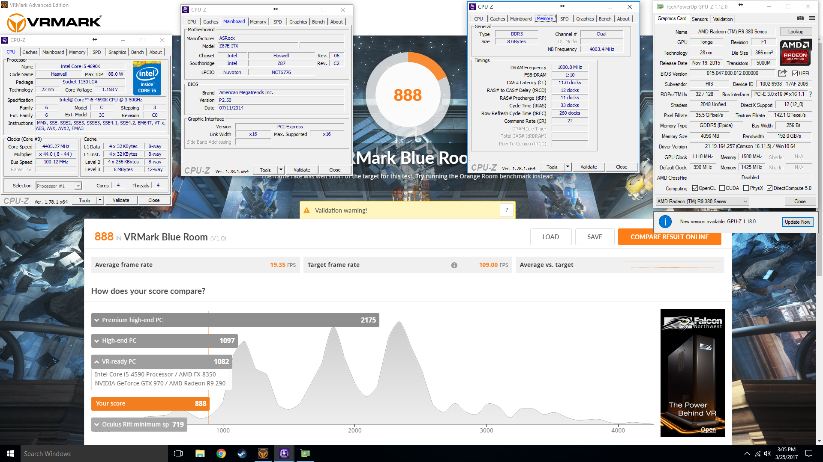Toggle the PhysX checkbox in GPU-Z

pyautogui.click(x=746, y=188)
